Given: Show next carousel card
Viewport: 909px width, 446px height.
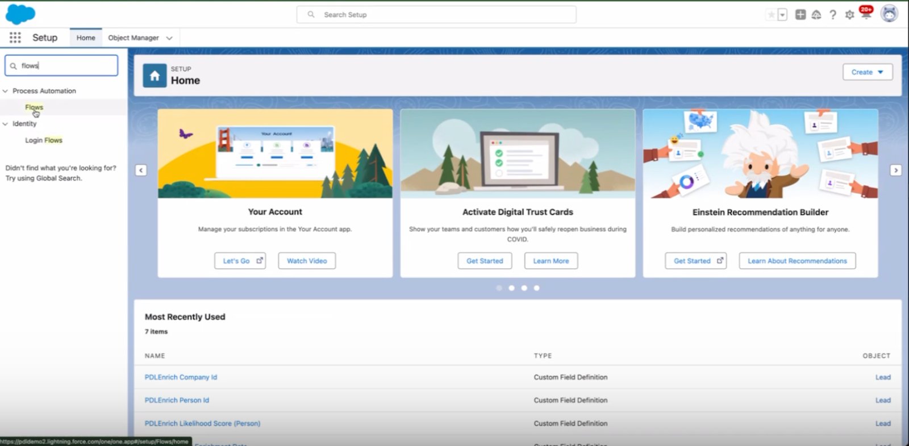Looking at the screenshot, I should tap(896, 170).
